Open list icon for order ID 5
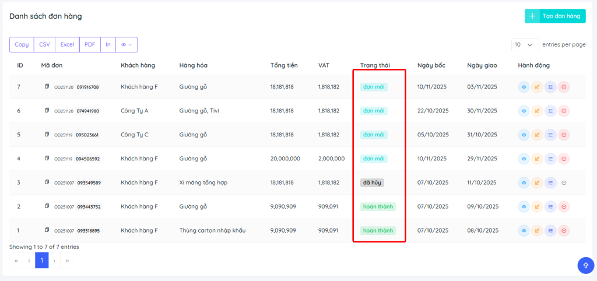Image resolution: width=597 pixels, height=281 pixels. tap(550, 135)
